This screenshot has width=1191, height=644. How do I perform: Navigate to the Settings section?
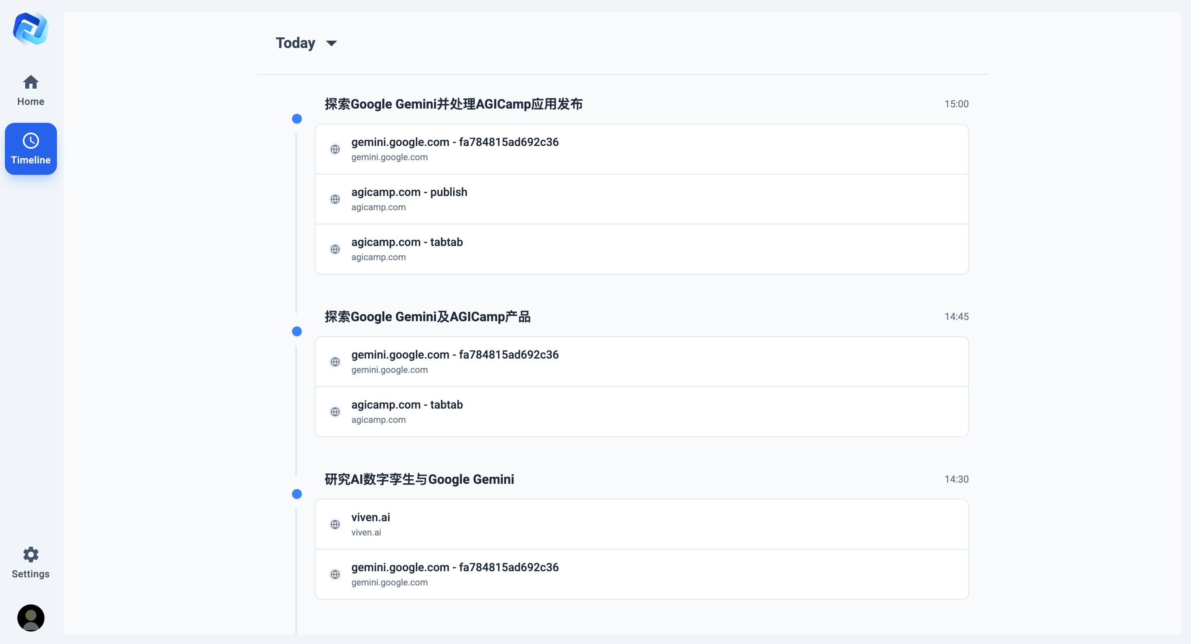pos(31,563)
